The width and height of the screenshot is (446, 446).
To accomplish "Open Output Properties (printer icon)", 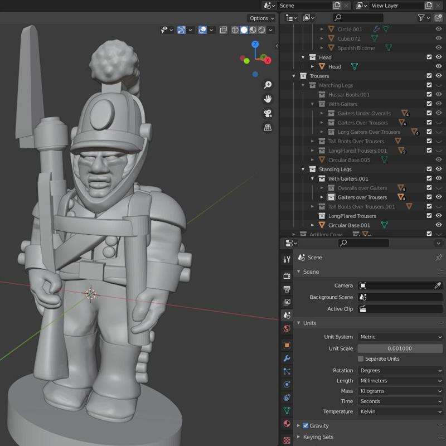I will 287,288.
